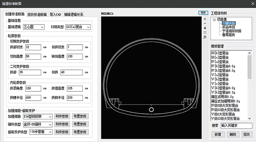Image resolution: width=256 pixels, height=142 pixels.
Task: Open the 基础逻辑 dropdown showing 三心圆
Action: (x=34, y=27)
